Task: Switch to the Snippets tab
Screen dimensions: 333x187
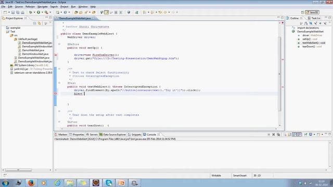Action: 135,135
